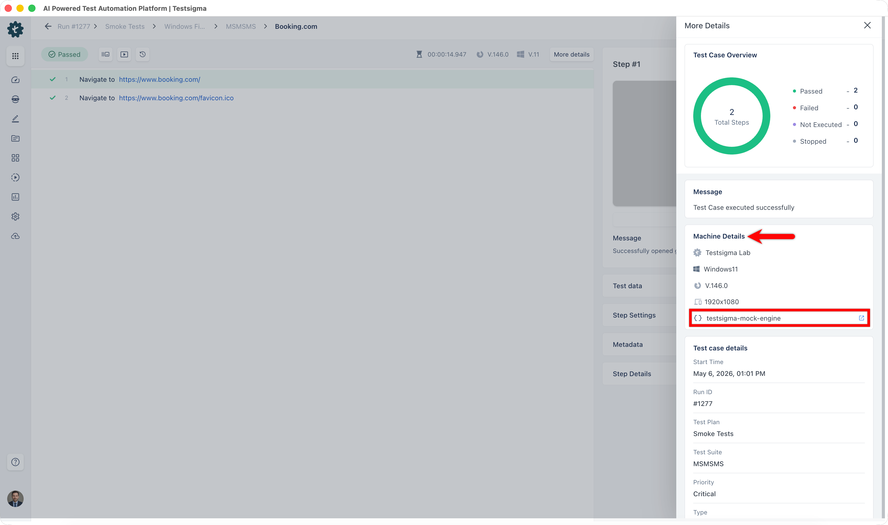Open the Runs play-circle icon in sidebar

pos(15,177)
